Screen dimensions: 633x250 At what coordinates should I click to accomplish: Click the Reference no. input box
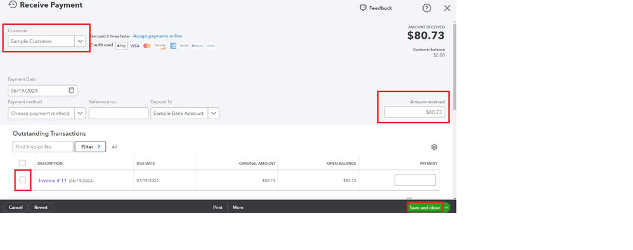click(119, 113)
